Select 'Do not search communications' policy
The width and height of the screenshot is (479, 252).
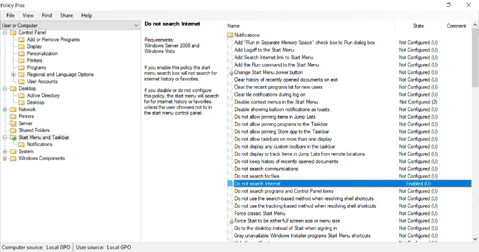pyautogui.click(x=266, y=169)
